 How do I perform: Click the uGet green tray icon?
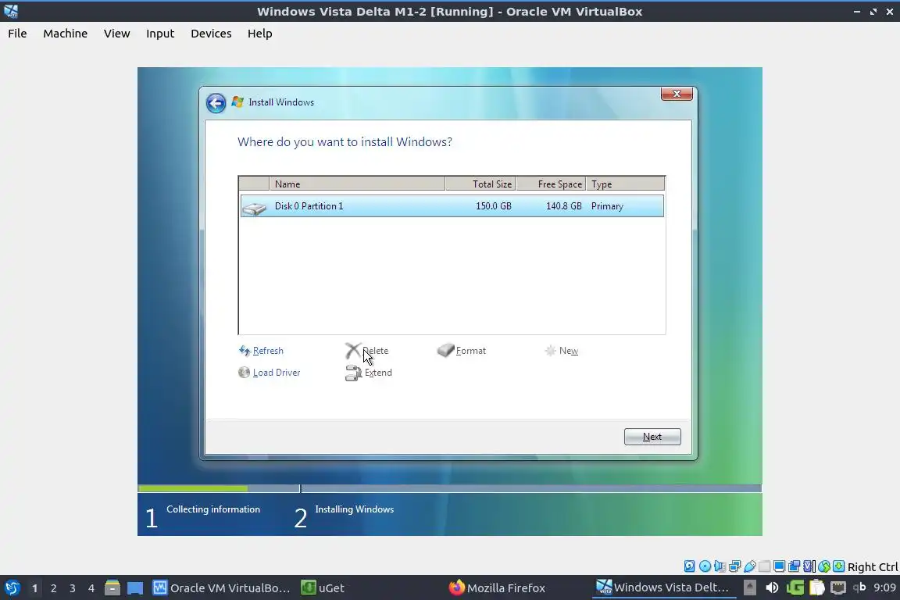[x=795, y=587]
